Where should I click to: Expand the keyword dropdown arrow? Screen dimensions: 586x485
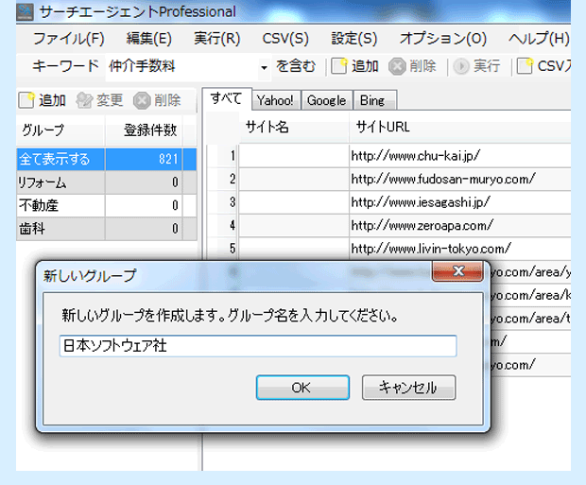click(264, 67)
